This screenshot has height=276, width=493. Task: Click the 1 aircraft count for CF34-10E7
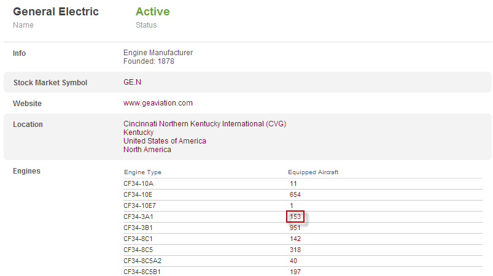click(x=292, y=205)
